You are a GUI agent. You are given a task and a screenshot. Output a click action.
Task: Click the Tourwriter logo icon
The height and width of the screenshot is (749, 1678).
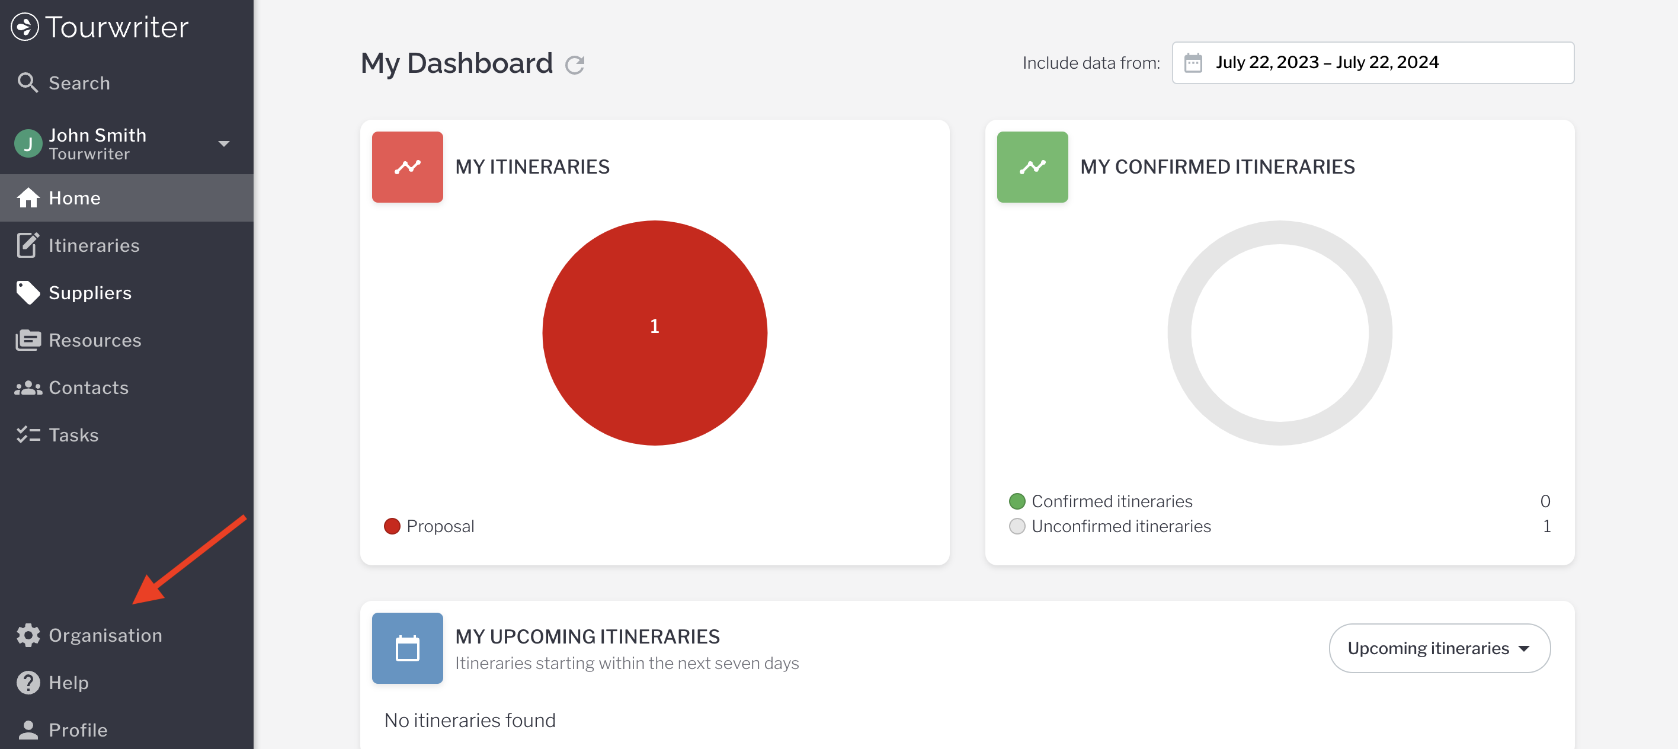pos(25,27)
